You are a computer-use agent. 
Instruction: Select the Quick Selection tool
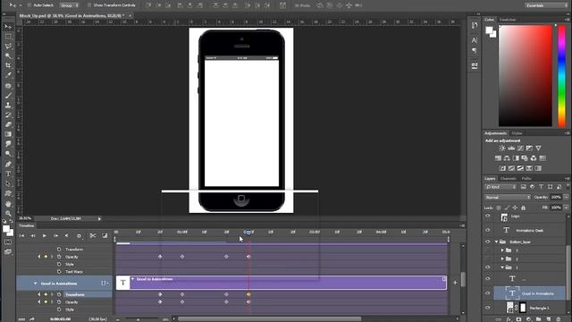tap(8, 55)
